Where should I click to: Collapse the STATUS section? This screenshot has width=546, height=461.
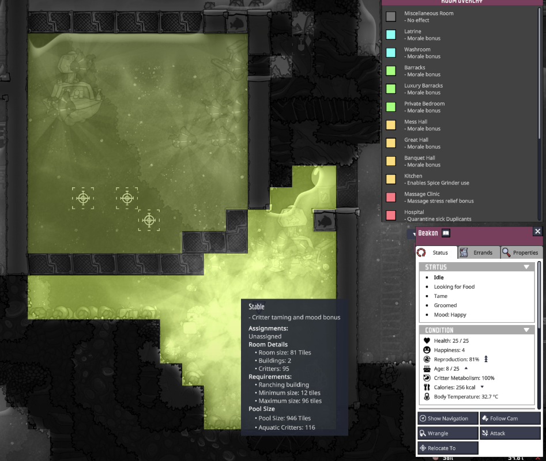526,267
